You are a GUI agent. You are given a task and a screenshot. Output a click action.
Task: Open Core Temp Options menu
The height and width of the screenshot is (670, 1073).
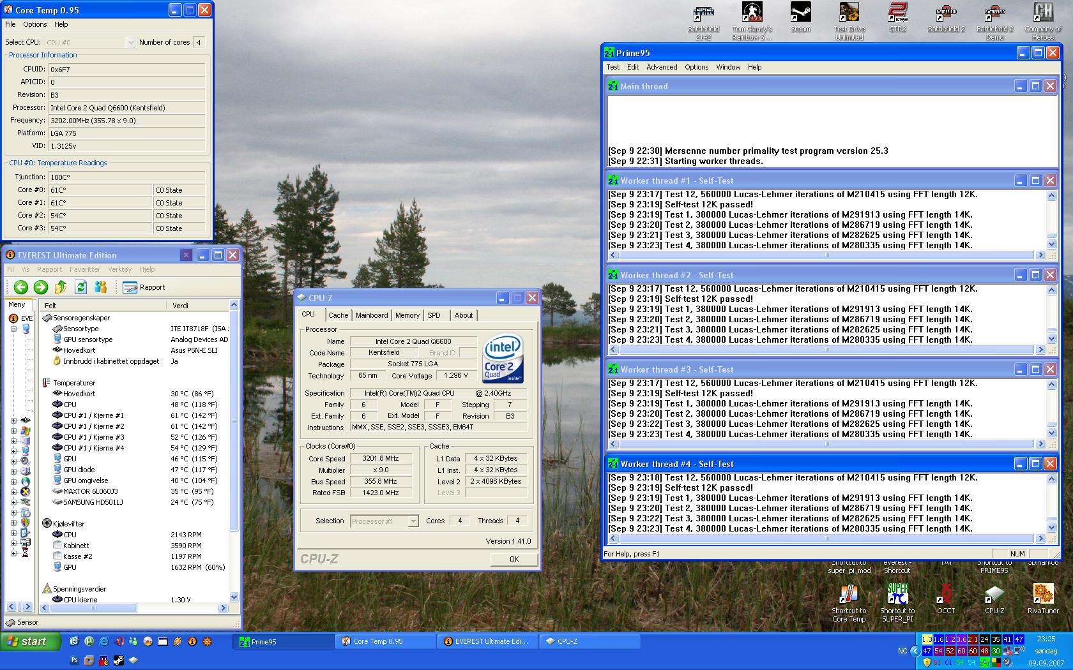click(x=34, y=24)
